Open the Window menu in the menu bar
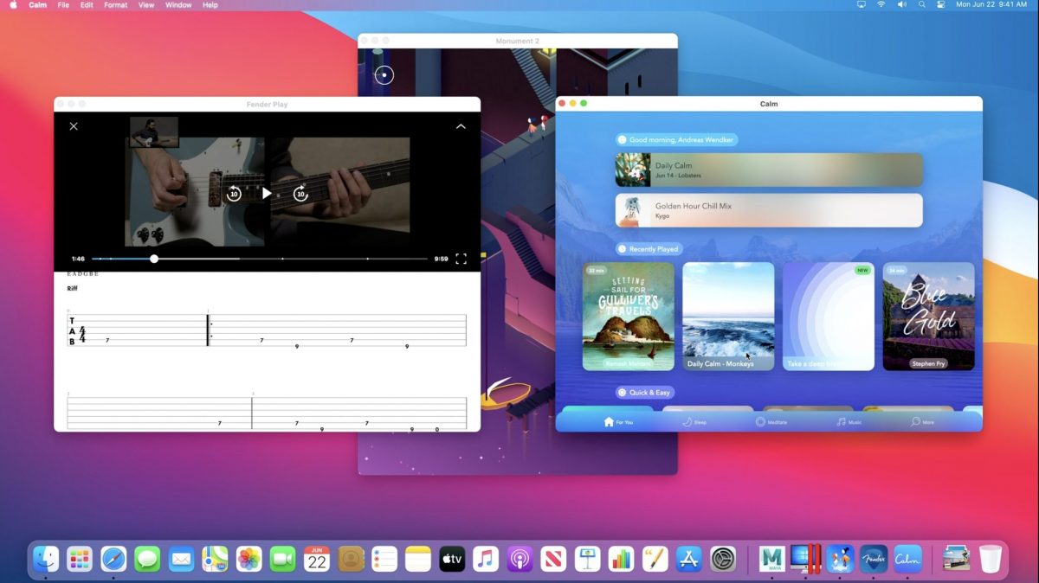This screenshot has height=583, width=1039. point(178,5)
